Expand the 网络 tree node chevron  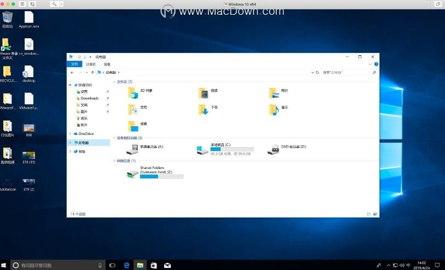[70, 151]
